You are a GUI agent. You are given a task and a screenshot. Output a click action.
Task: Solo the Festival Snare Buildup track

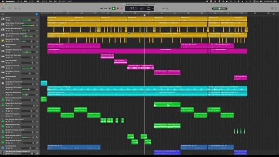point(9,31)
